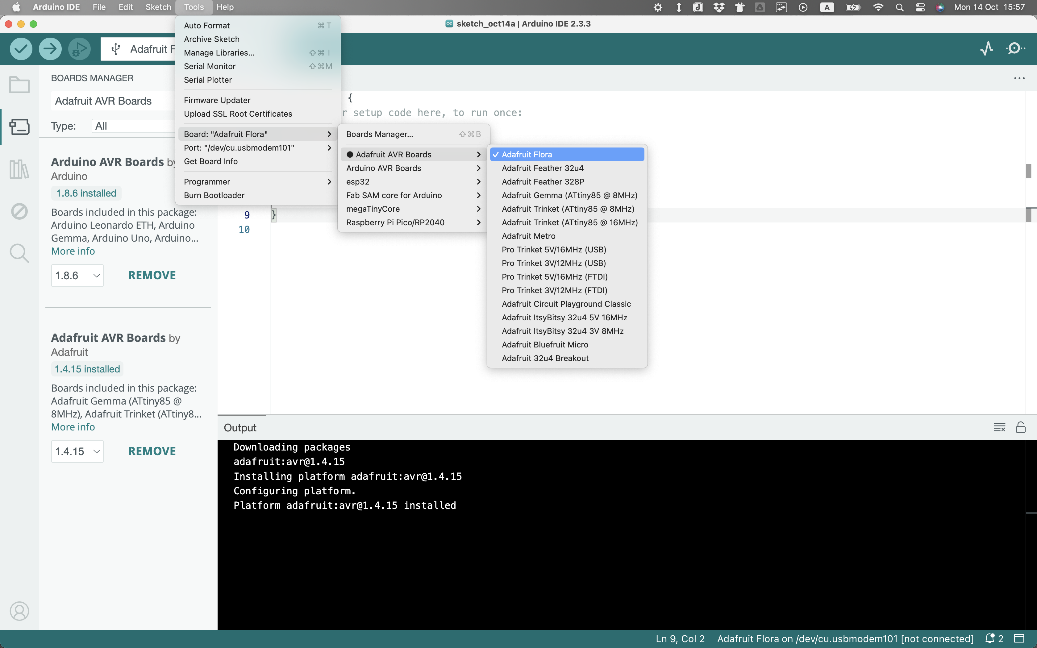Choose Adafruit Circuit Playground Classic
The image size is (1037, 648).
coord(567,304)
